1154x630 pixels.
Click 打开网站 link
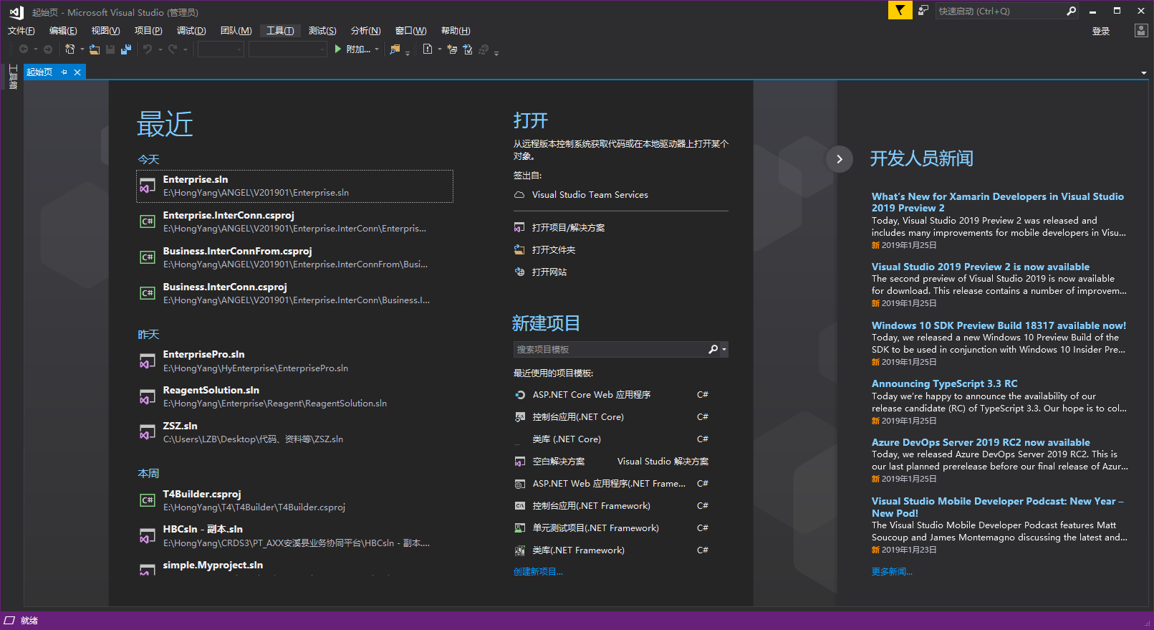coord(549,272)
